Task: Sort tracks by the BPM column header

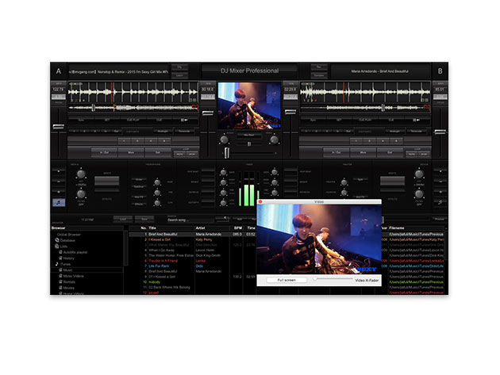Action: pos(237,228)
